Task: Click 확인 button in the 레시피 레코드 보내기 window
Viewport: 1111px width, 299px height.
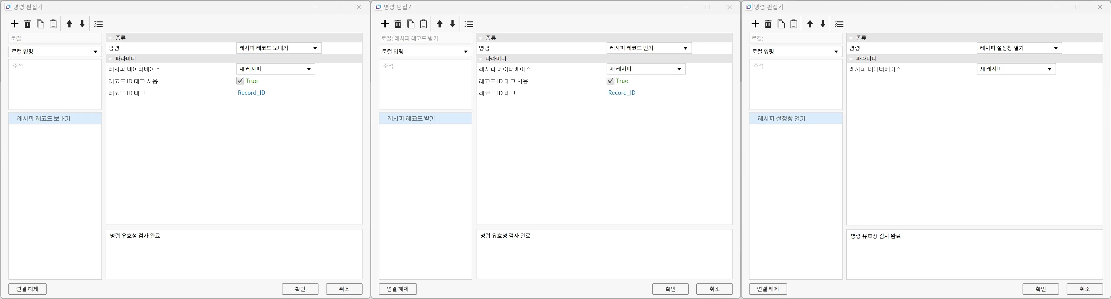Action: [300, 289]
